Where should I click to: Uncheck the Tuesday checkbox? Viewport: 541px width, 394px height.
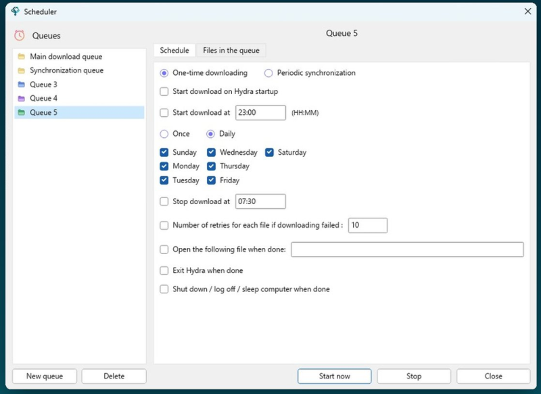click(164, 180)
